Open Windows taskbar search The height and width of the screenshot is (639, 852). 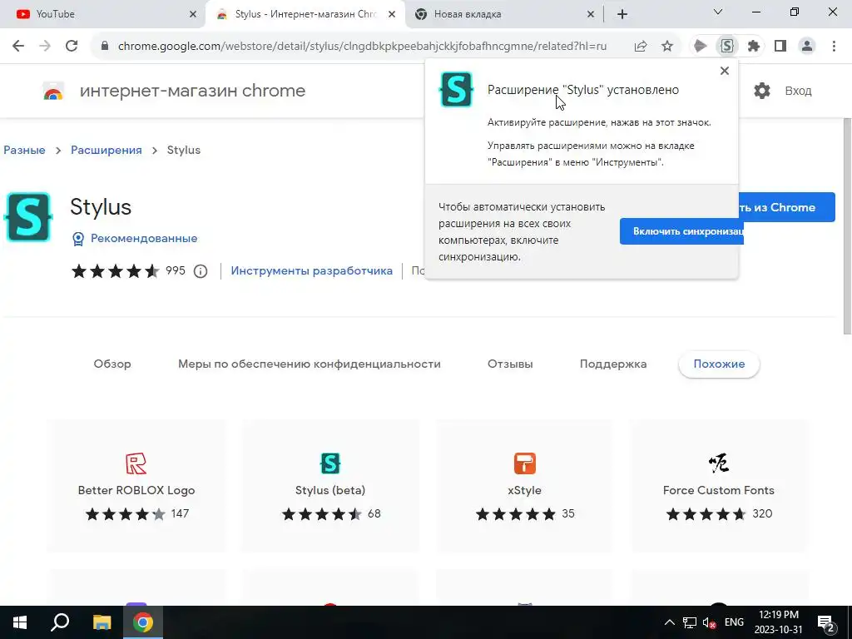(x=60, y=622)
